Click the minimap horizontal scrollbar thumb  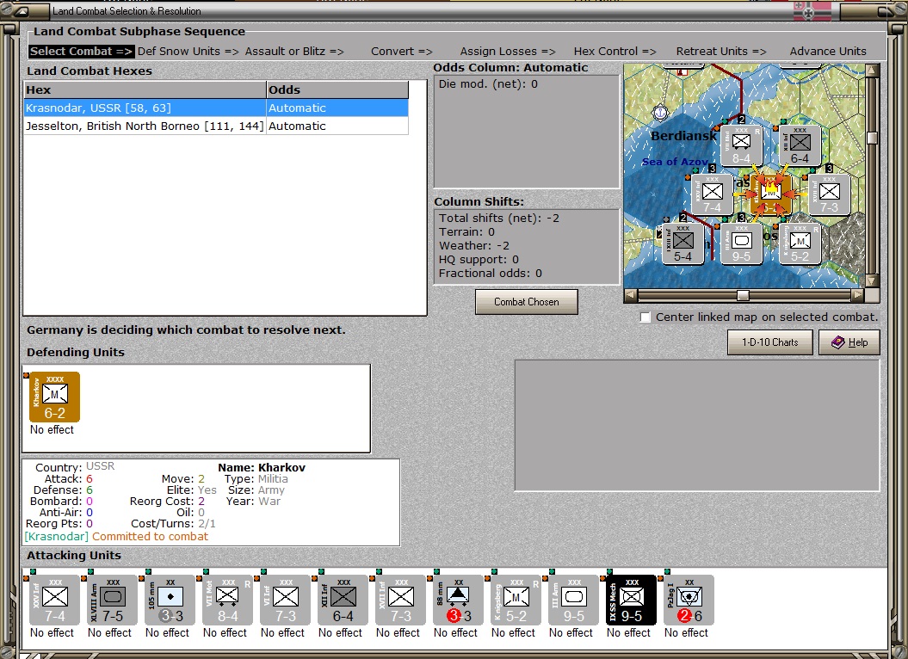click(x=743, y=295)
